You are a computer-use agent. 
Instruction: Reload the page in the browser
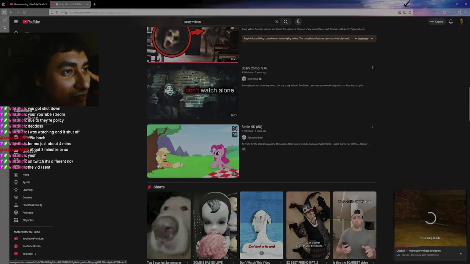click(x=24, y=12)
